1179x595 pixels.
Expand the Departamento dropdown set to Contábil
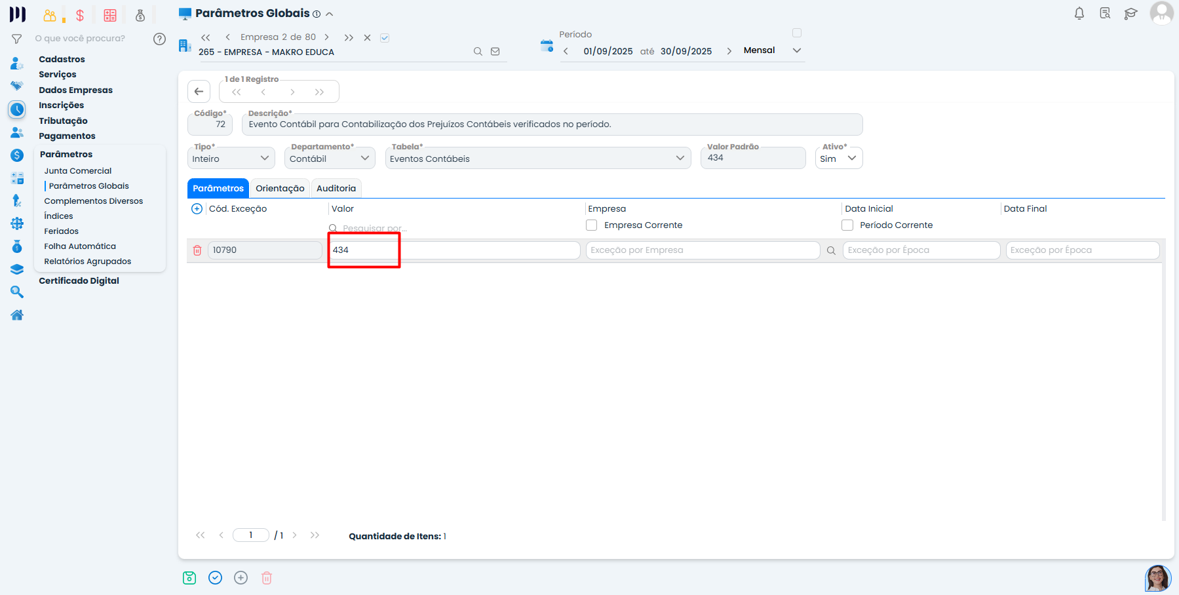330,158
